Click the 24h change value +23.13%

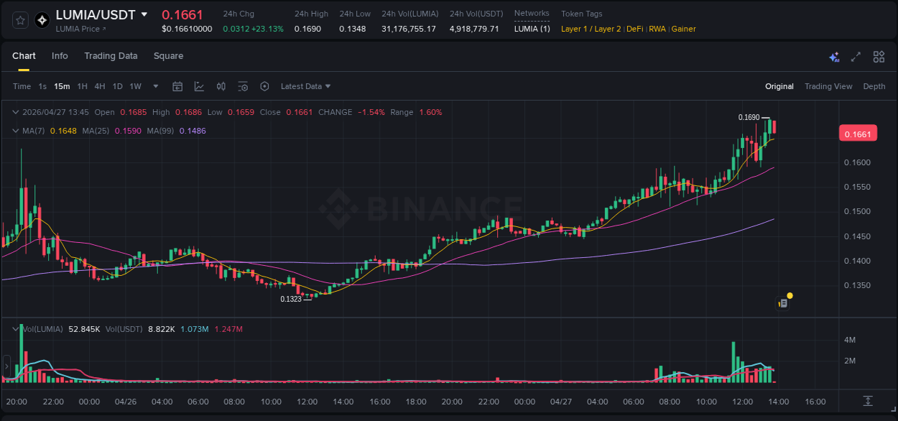pos(267,29)
